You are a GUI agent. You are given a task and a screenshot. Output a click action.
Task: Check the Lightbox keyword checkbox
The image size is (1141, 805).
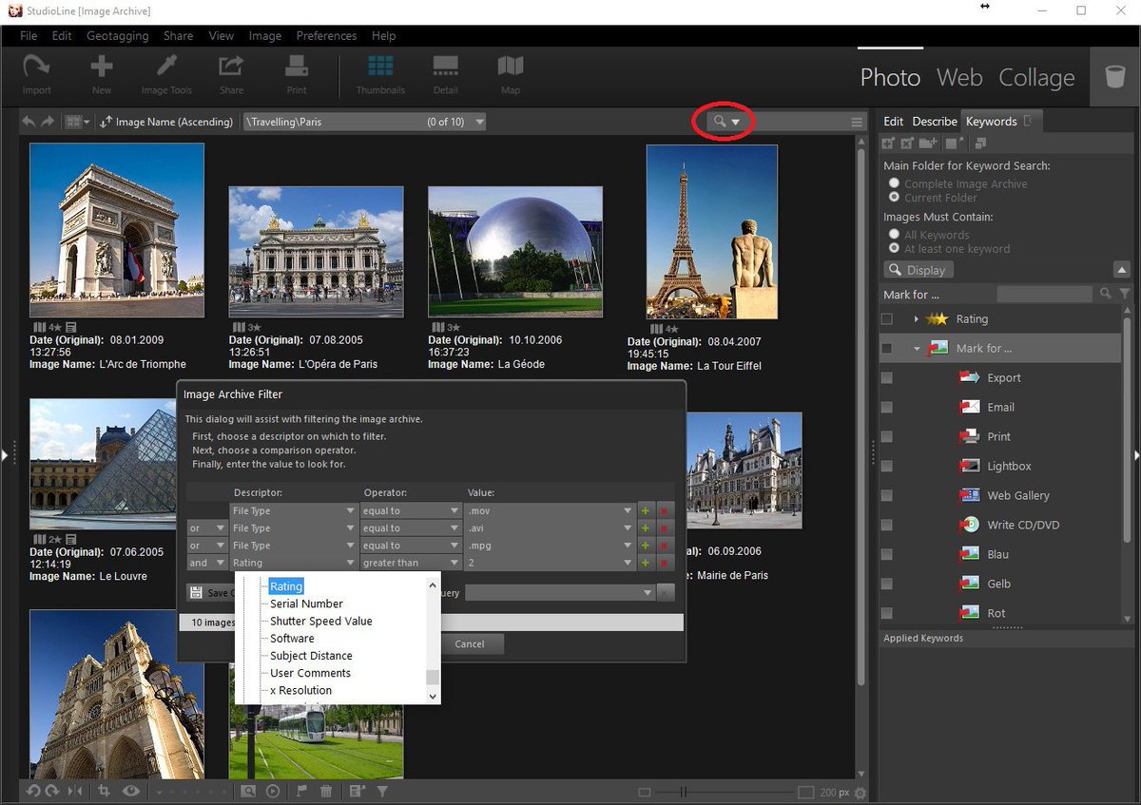click(x=887, y=467)
